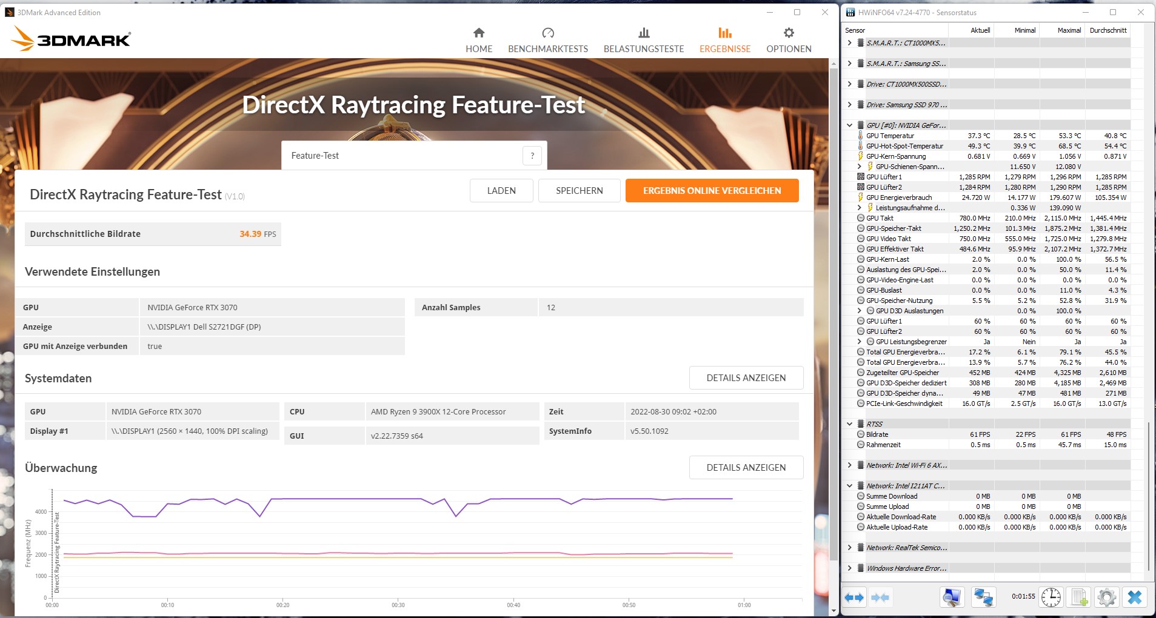Expand the GPU-Schienen-Spannung sub-group

coord(859,167)
